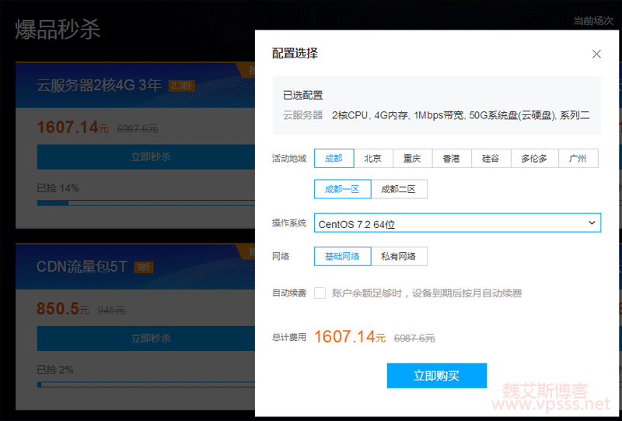Select 广州 region option
The width and height of the screenshot is (622, 421).
click(578, 159)
